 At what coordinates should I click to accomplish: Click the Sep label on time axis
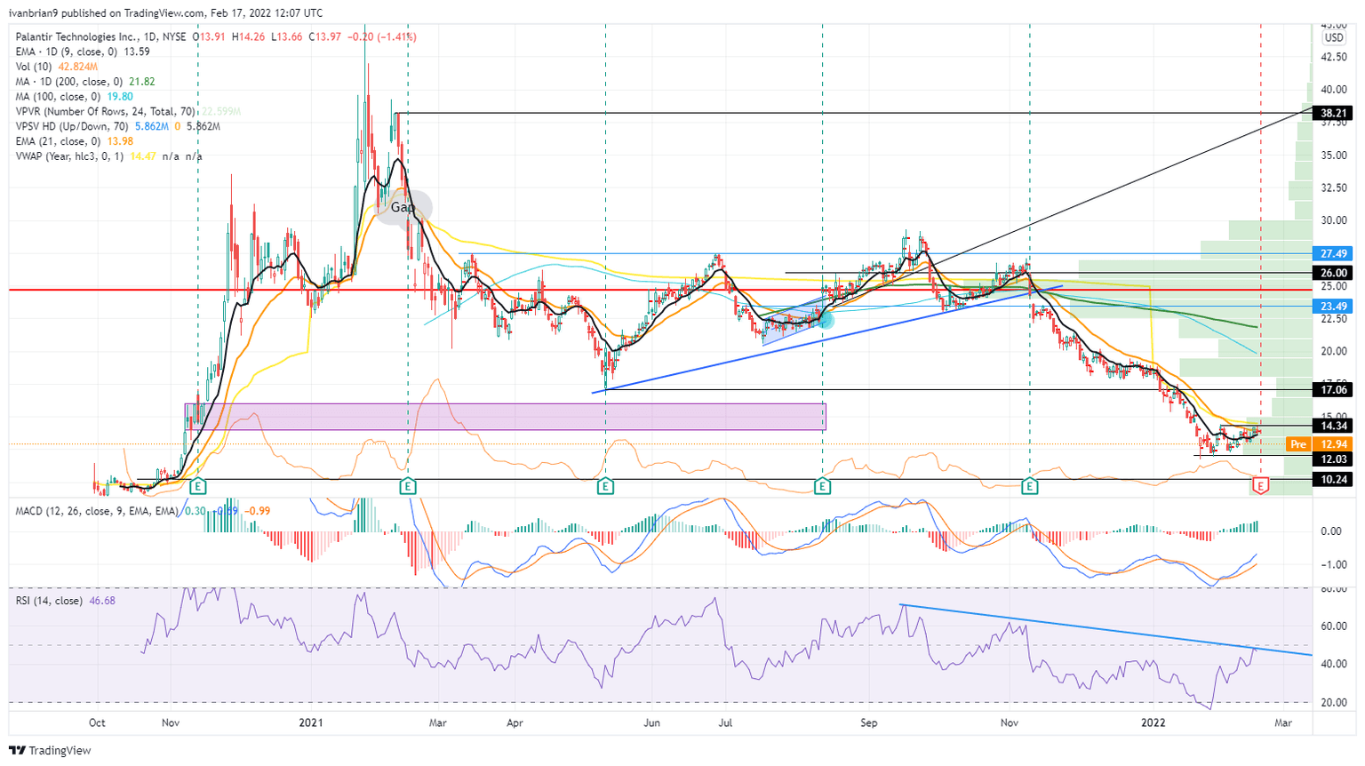(868, 723)
